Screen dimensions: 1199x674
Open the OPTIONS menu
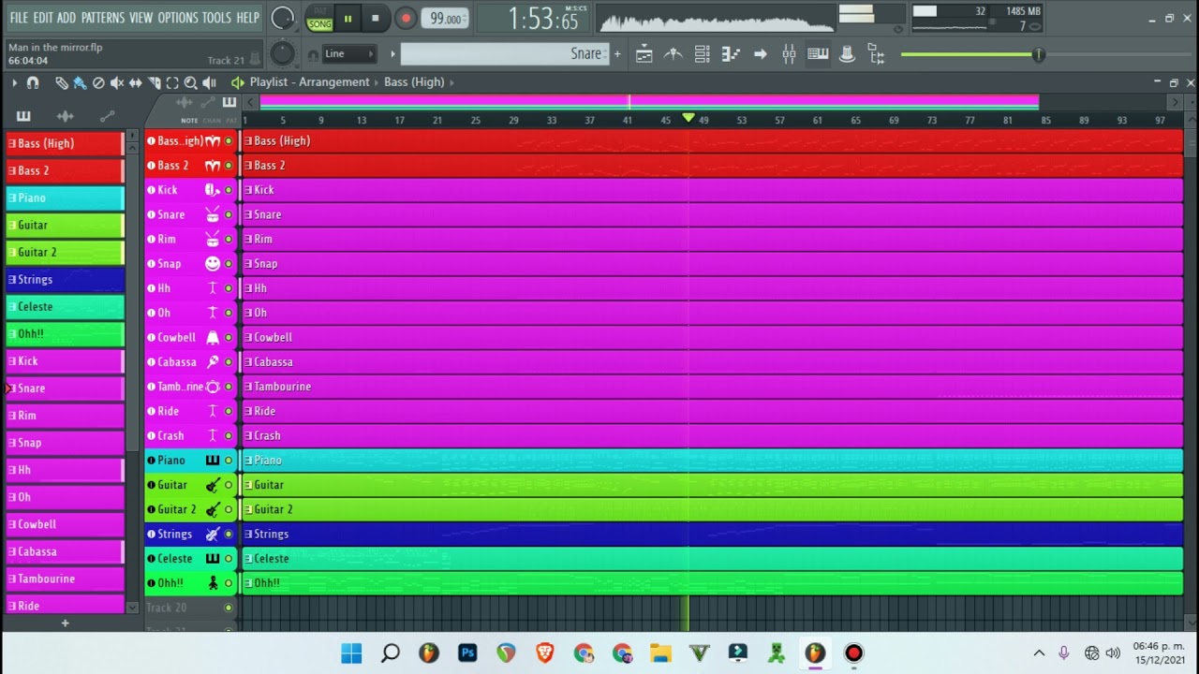tap(178, 18)
